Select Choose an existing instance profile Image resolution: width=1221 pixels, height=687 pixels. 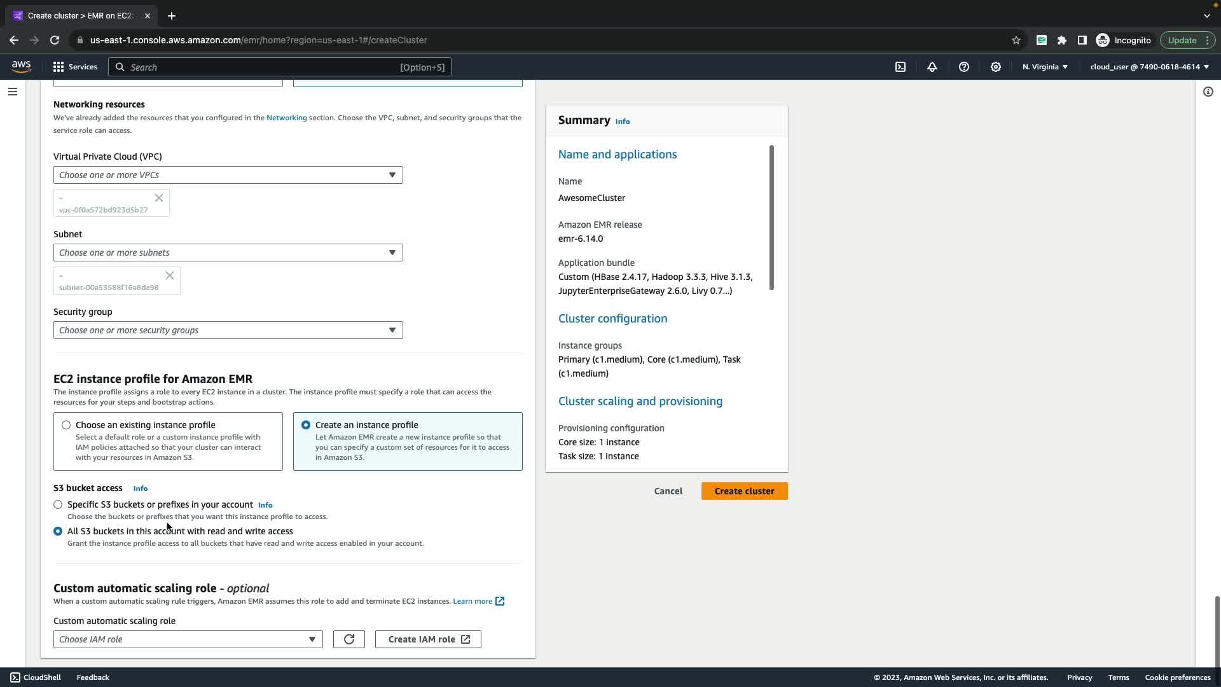tap(66, 425)
